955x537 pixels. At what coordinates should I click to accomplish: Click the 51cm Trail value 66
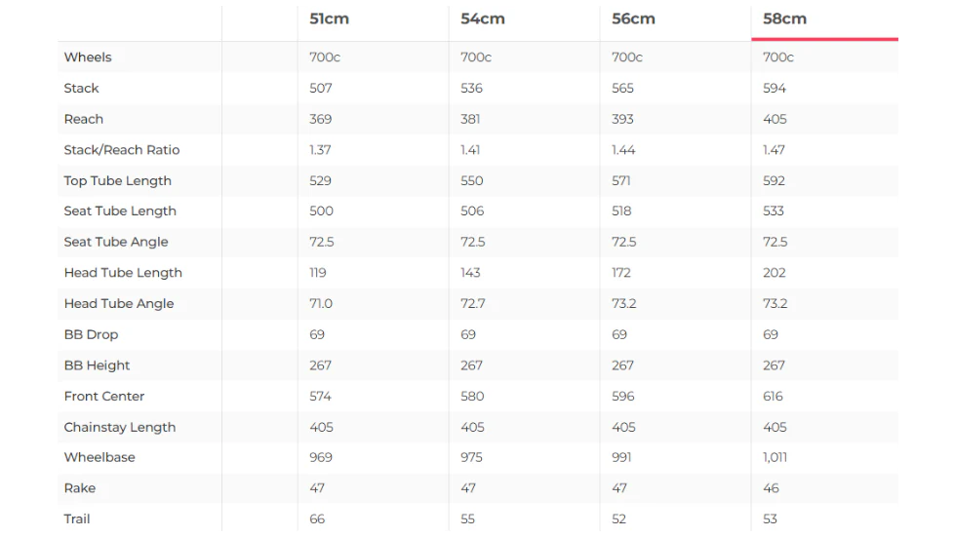317,519
